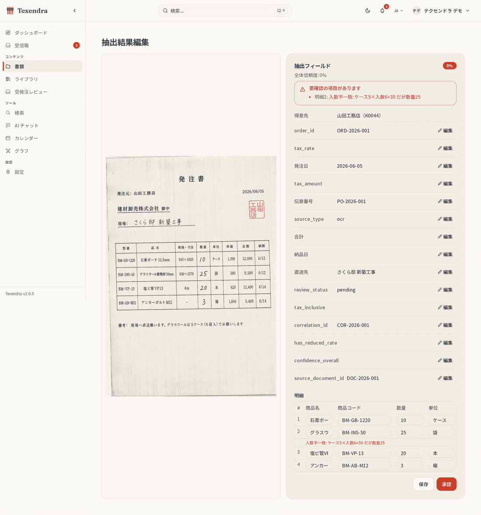
Task: Edit the review_status field
Action: 445,290
